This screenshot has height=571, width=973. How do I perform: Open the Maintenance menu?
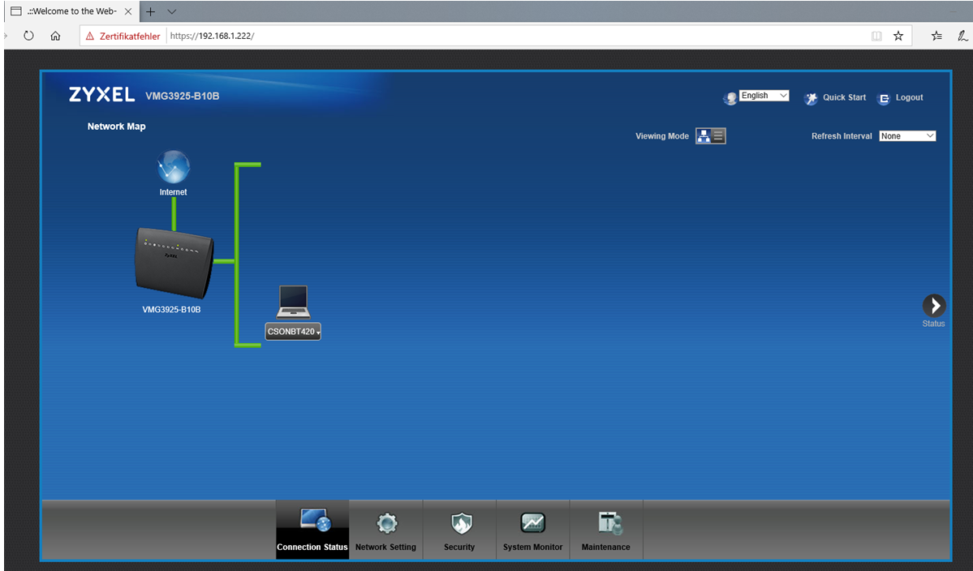point(605,530)
